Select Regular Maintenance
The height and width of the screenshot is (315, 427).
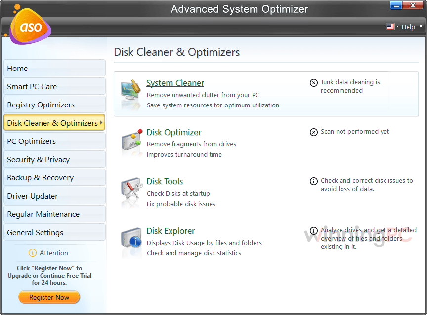pyautogui.click(x=54, y=214)
